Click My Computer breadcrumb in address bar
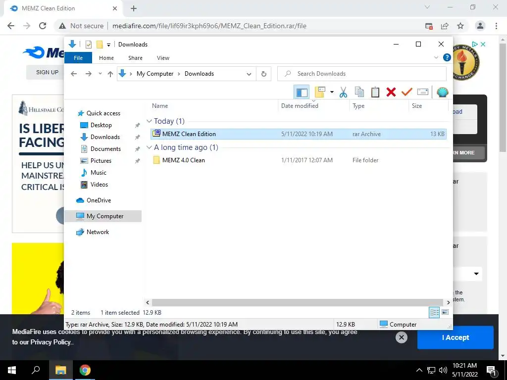This screenshot has width=507, height=380. click(x=155, y=74)
